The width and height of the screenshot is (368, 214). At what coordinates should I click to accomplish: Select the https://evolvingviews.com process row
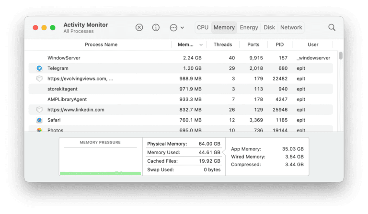pos(181,79)
